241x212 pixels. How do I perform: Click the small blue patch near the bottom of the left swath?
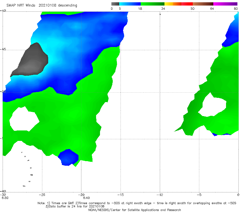[x=68, y=157]
